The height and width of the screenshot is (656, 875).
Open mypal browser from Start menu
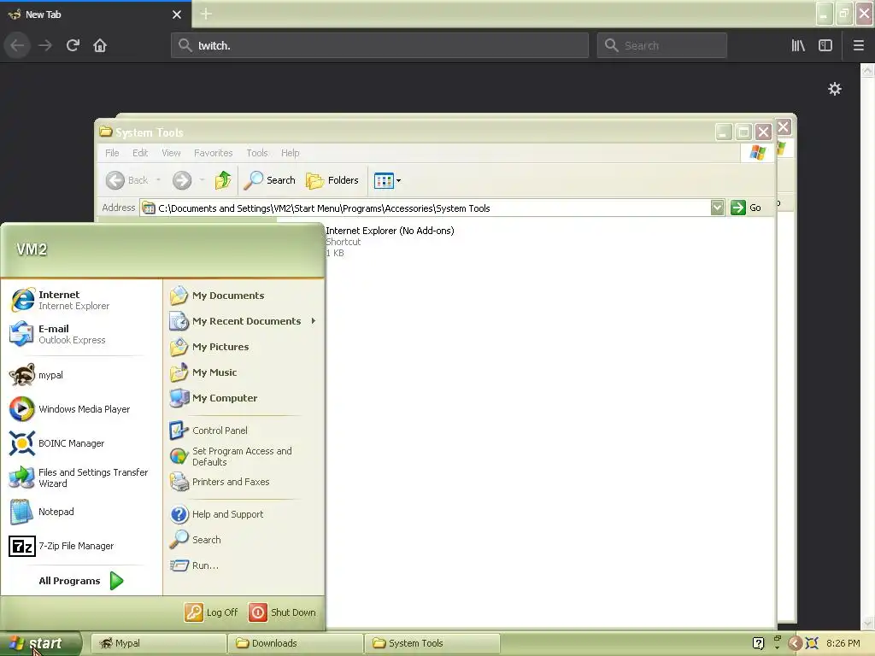[x=81, y=375]
